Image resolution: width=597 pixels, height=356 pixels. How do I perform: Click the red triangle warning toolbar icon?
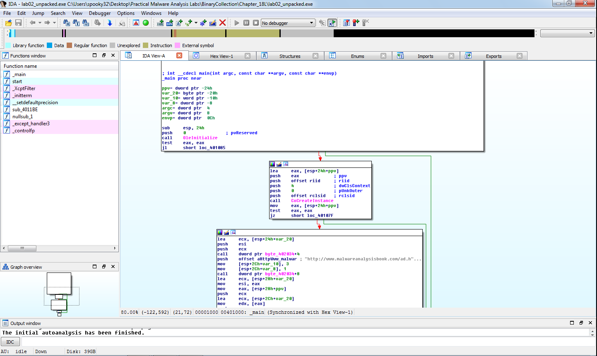pyautogui.click(x=136, y=23)
